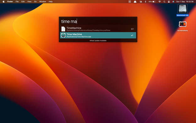The image size is (196, 123).
Task: Click path '/System/Library/PreferencePanes/TimeMachine.prefPane'
Action: point(88,30)
